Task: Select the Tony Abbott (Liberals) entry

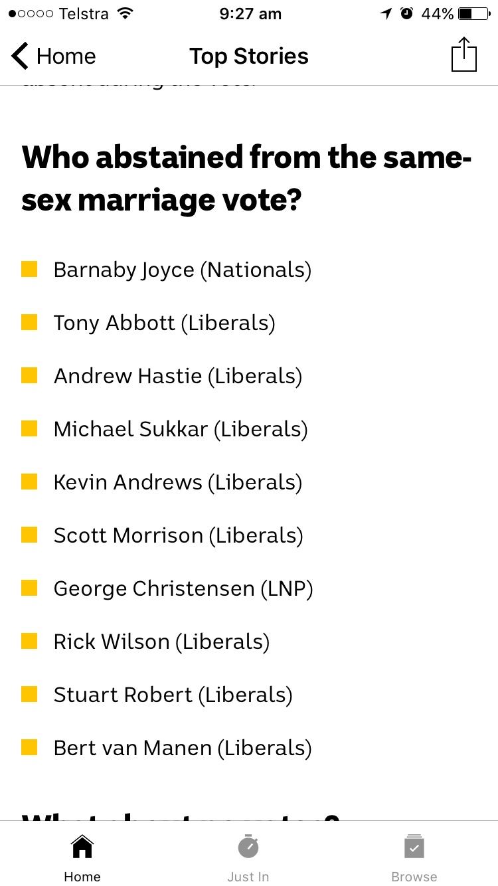Action: click(164, 323)
